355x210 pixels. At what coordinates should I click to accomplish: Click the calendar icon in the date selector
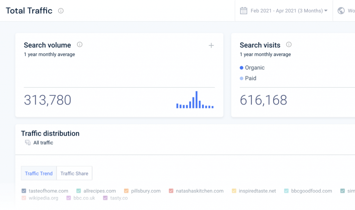coord(244,10)
